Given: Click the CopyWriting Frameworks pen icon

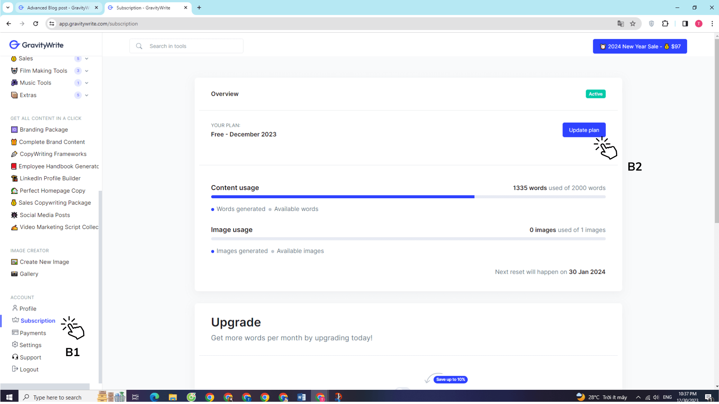Looking at the screenshot, I should [x=14, y=154].
